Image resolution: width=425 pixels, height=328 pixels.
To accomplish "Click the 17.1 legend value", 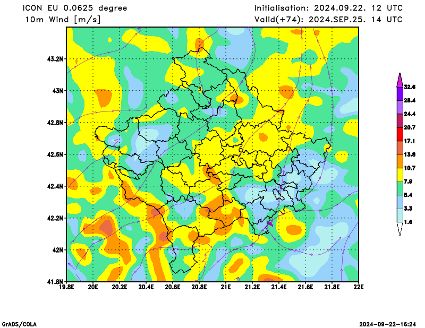I will point(410,141).
